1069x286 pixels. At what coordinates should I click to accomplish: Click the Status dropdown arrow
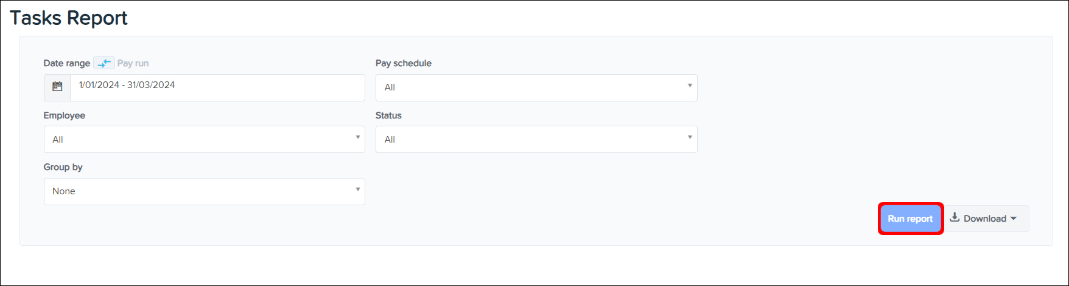690,137
